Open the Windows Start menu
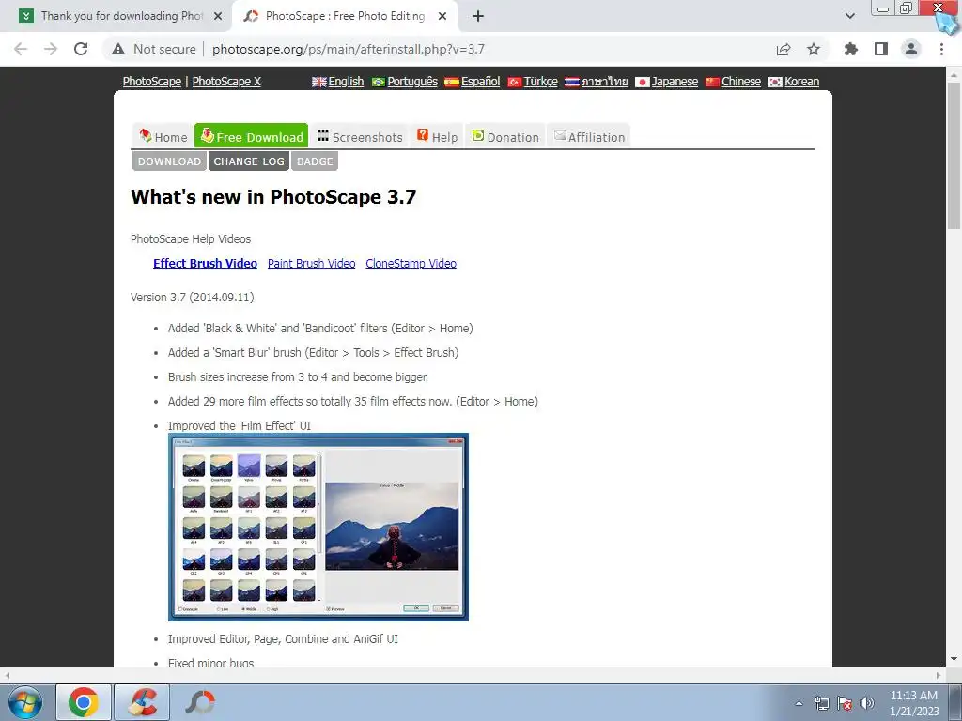Image resolution: width=962 pixels, height=721 pixels. coord(25,702)
